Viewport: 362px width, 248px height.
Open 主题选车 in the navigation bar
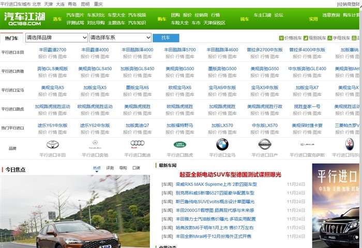[x=116, y=23]
